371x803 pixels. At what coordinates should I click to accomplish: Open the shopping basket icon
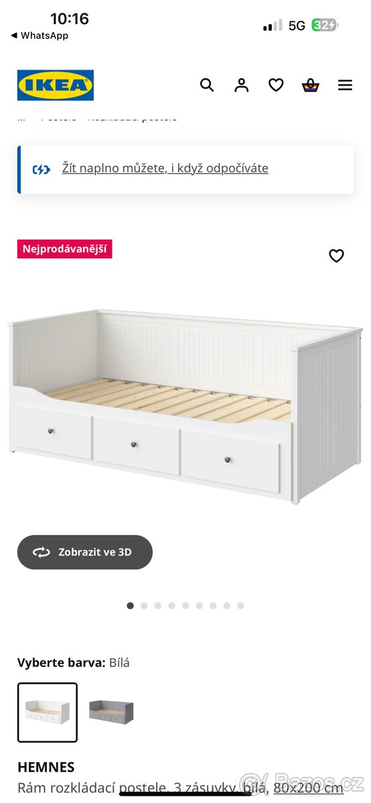310,85
